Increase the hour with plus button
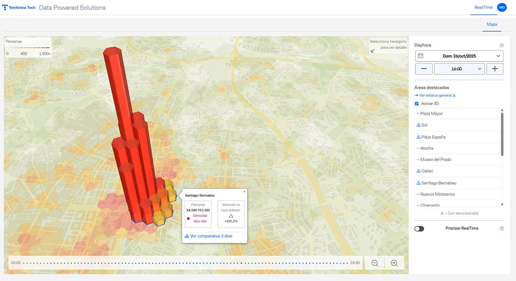The height and width of the screenshot is (281, 516). click(494, 69)
